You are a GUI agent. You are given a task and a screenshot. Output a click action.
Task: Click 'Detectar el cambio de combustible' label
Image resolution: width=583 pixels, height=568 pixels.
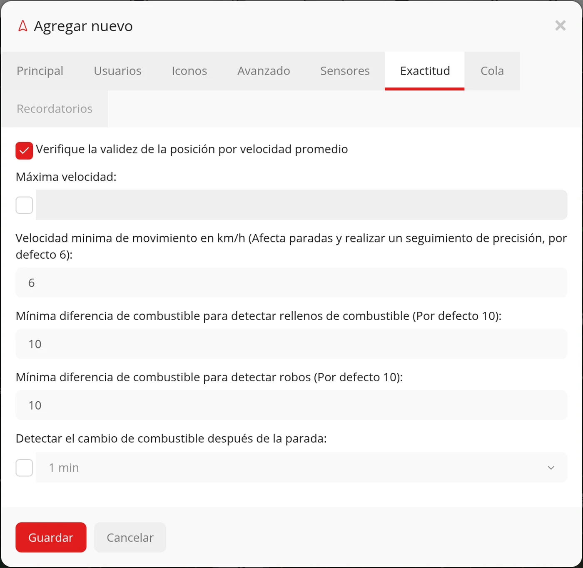click(x=171, y=438)
